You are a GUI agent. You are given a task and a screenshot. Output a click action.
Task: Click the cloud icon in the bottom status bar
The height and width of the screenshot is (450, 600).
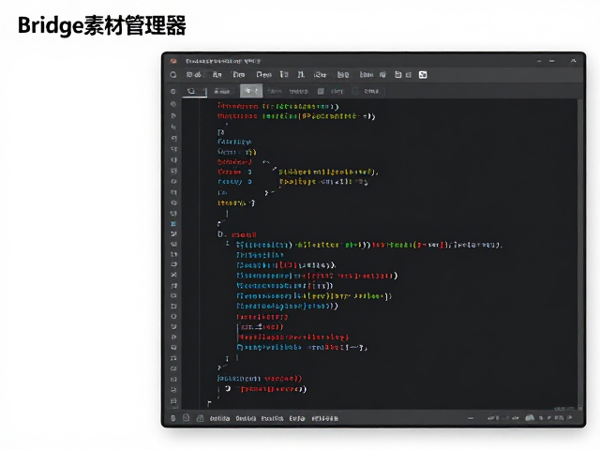[530, 418]
